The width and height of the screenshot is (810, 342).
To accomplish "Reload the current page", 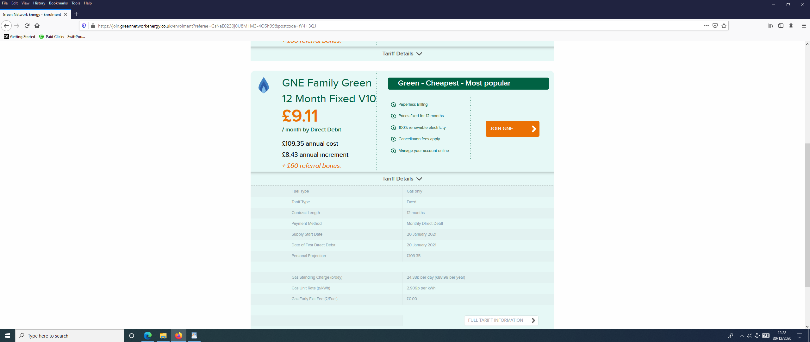I will pyautogui.click(x=27, y=26).
